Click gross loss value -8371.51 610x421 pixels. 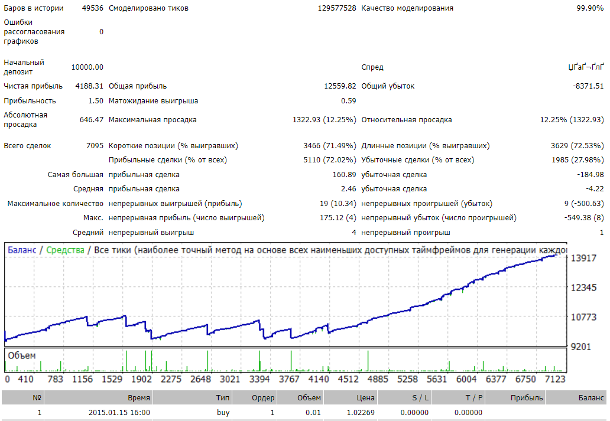tap(588, 86)
